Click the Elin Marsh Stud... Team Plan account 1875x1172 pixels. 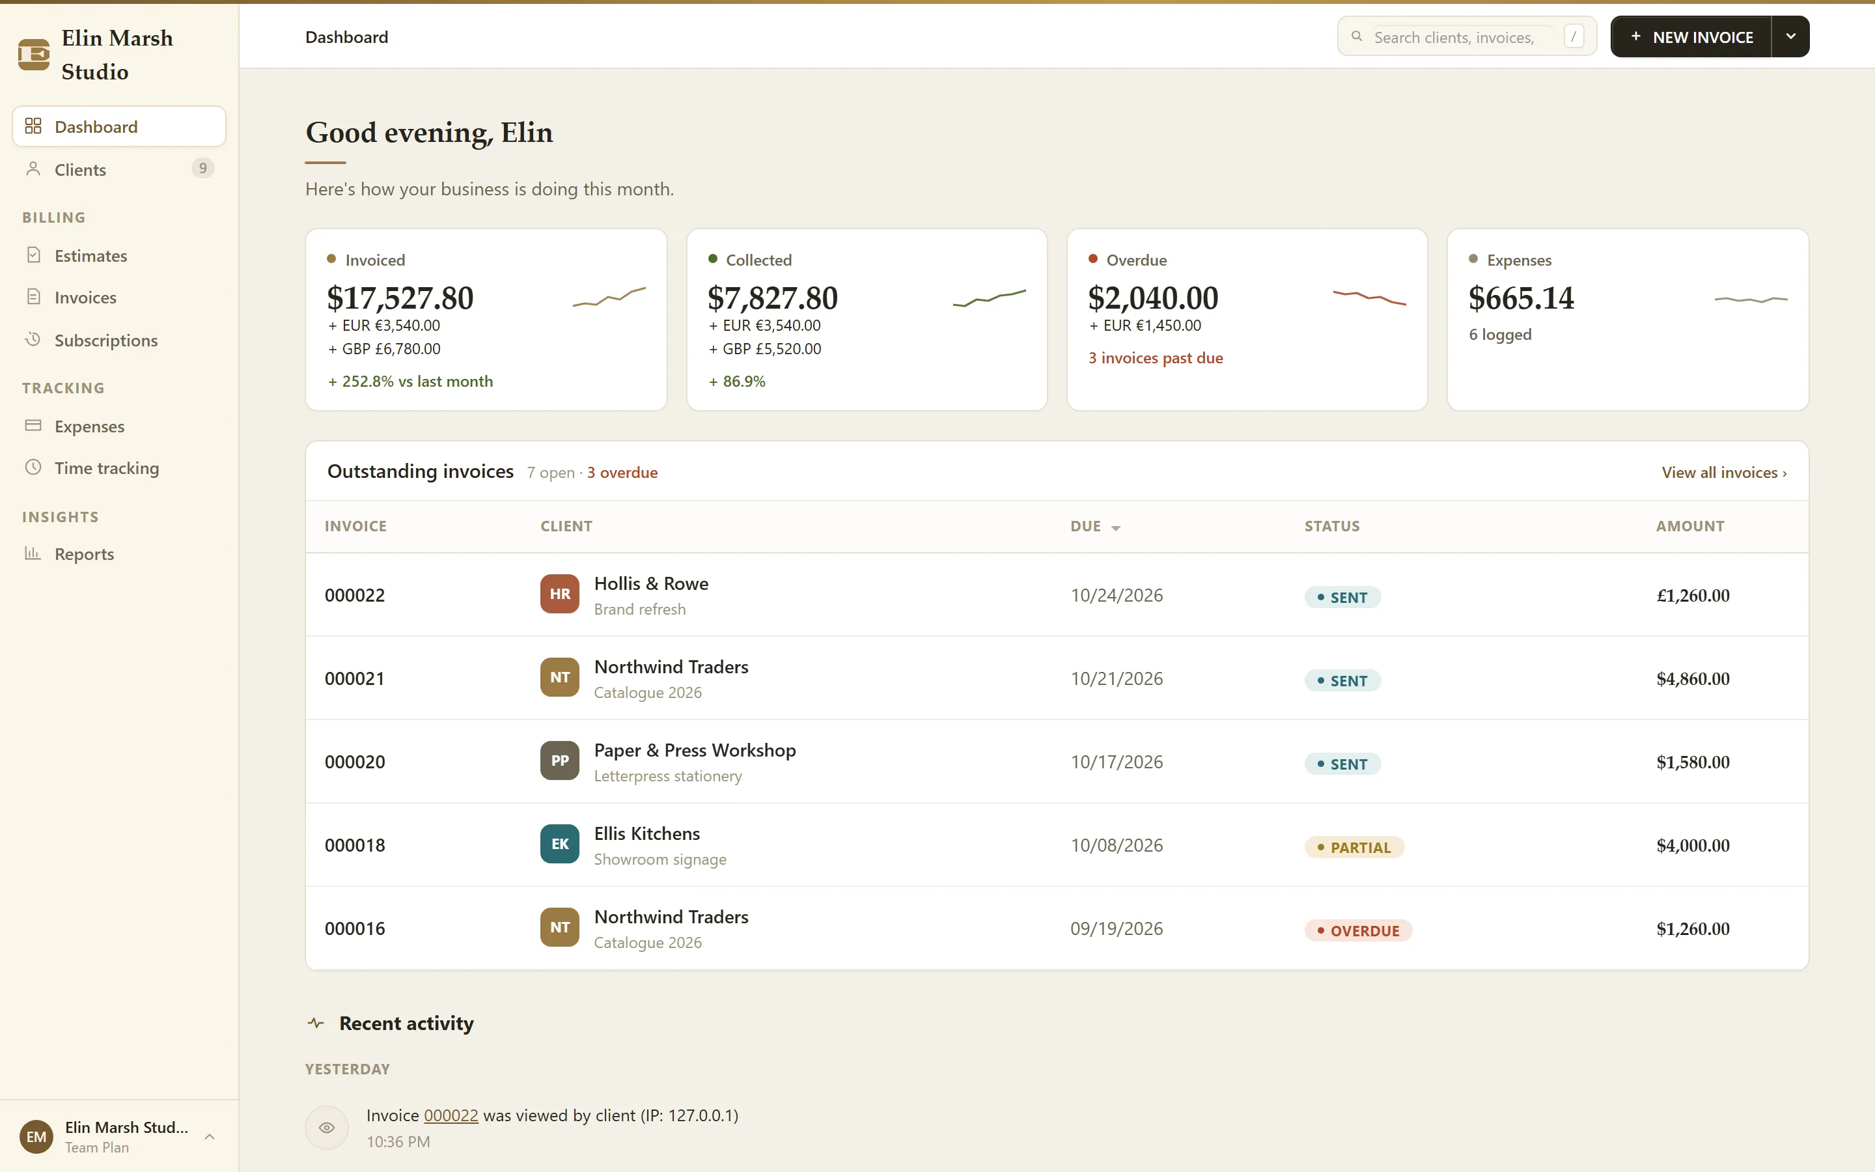119,1136
